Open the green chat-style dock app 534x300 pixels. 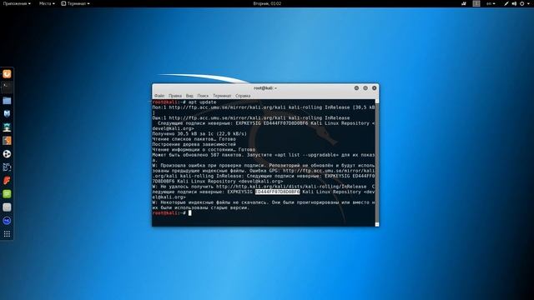tap(7, 194)
